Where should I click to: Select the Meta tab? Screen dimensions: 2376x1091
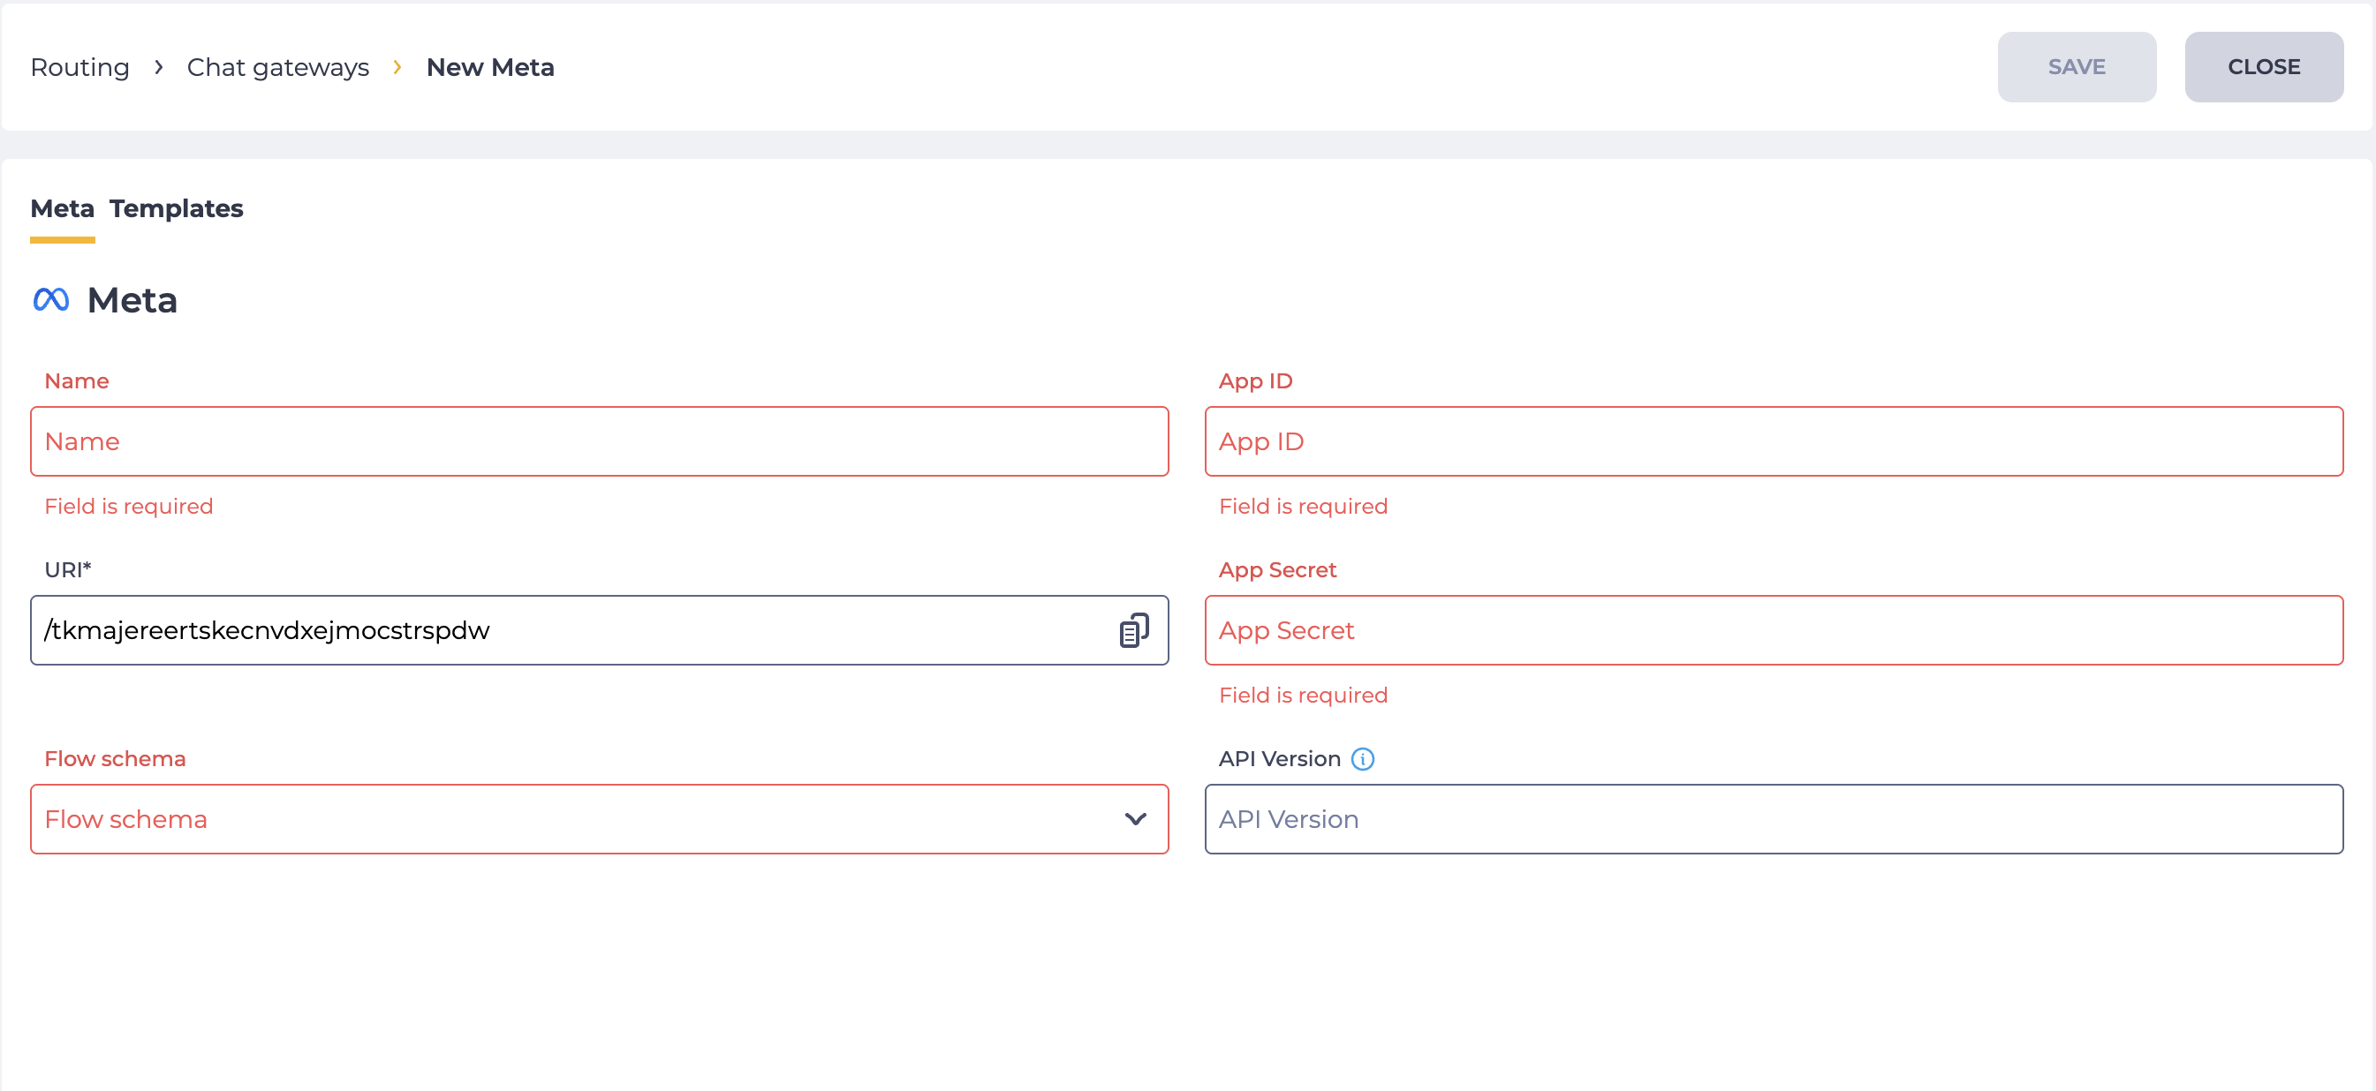(63, 209)
